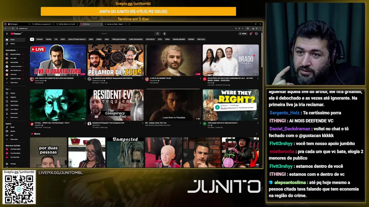The height and width of the screenshot is (207, 369).
Task: Open options for the I Am Not Human video
Action: [x=85, y=123]
